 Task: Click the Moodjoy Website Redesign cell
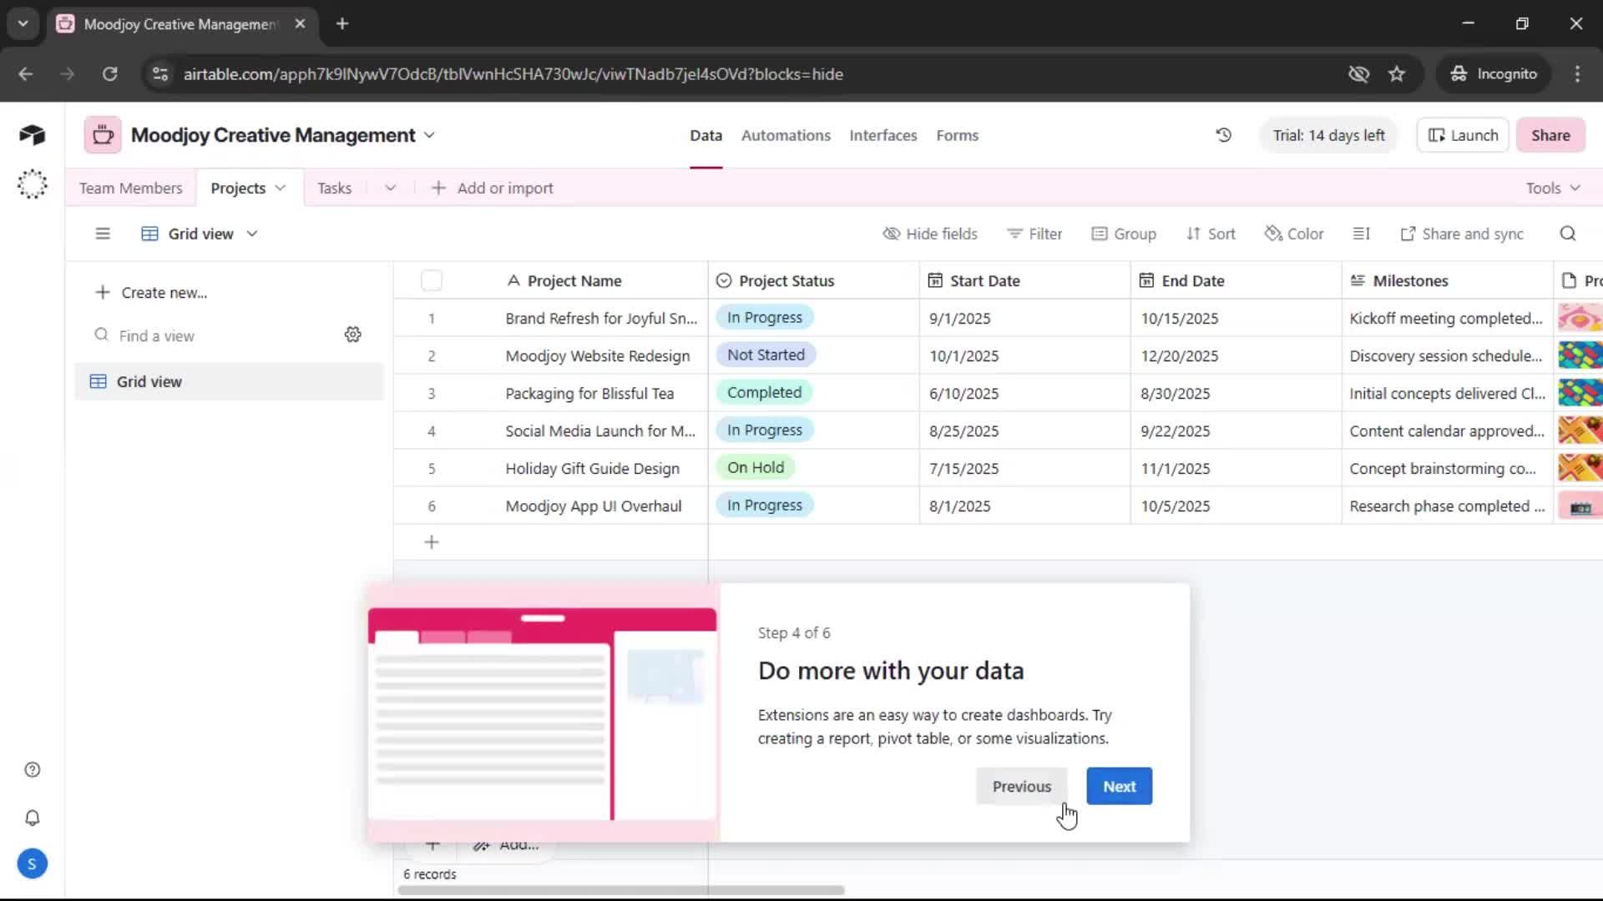pos(598,356)
